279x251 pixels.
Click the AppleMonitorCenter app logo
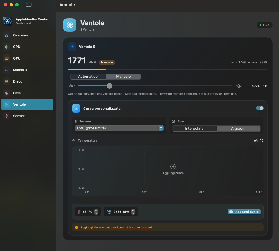[8, 21]
